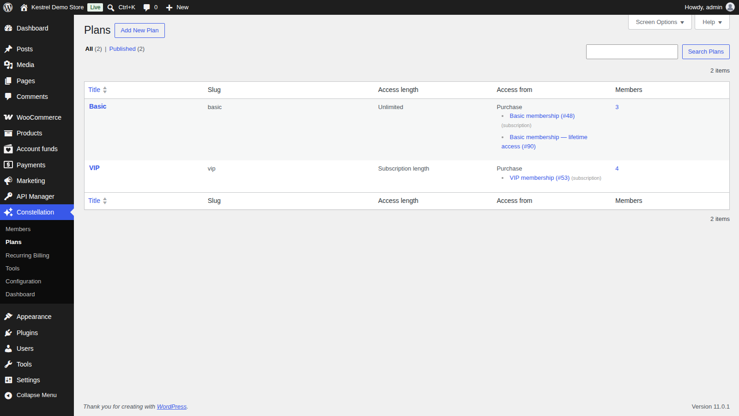
Task: Click the WooCommerce logo icon
Action: pyautogui.click(x=8, y=117)
